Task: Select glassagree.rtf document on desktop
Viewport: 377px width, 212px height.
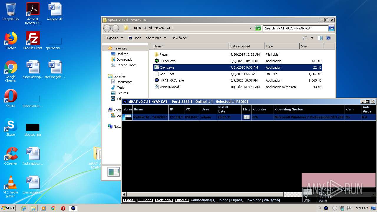Action: (x=33, y=185)
